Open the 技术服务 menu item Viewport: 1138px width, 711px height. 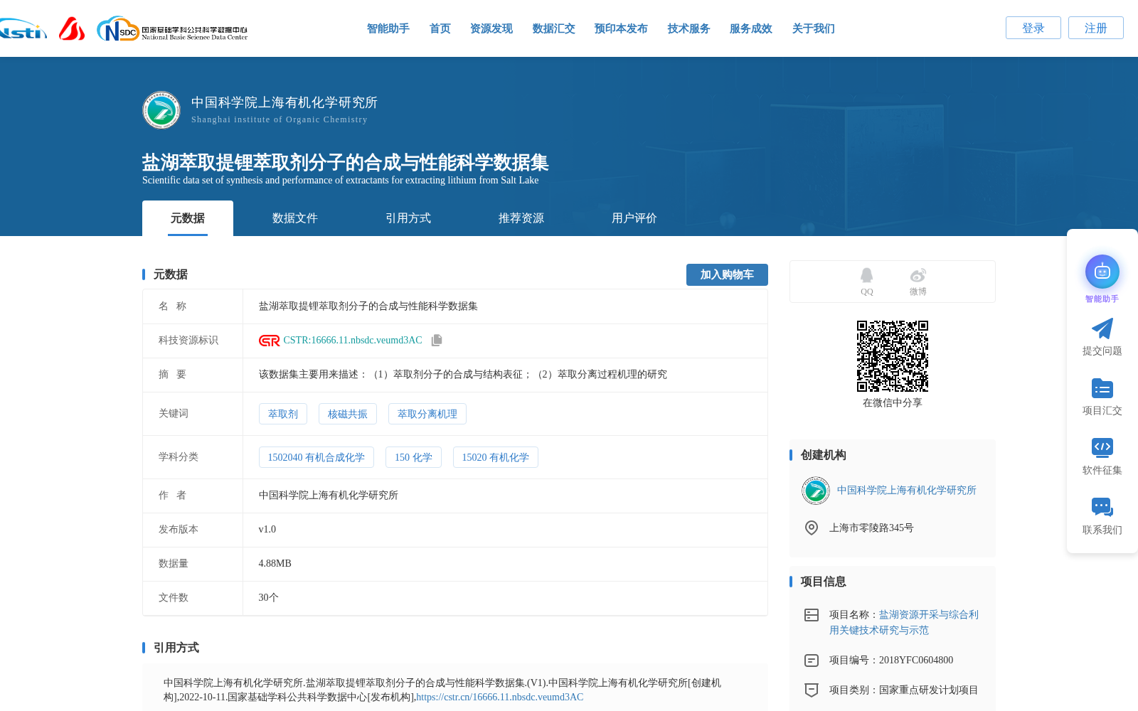[689, 28]
